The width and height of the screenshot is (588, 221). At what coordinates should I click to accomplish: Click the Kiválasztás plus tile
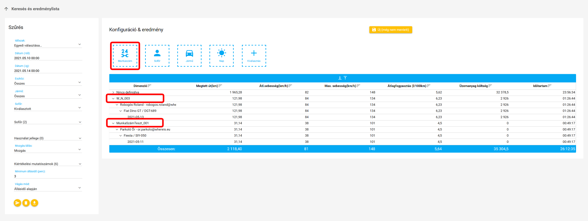click(254, 56)
